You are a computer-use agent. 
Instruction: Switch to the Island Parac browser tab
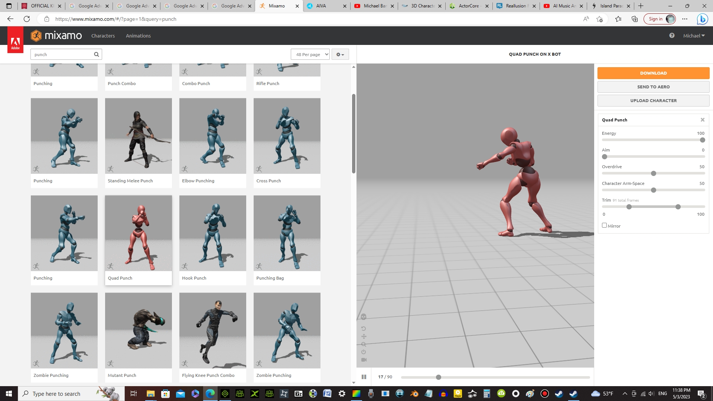click(611, 6)
